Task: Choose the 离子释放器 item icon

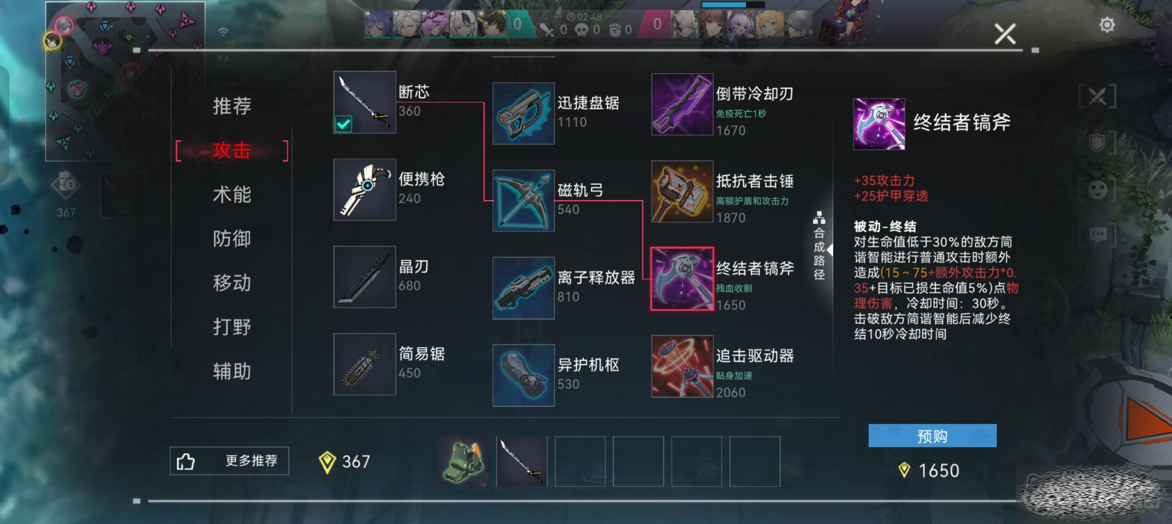Action: point(523,288)
